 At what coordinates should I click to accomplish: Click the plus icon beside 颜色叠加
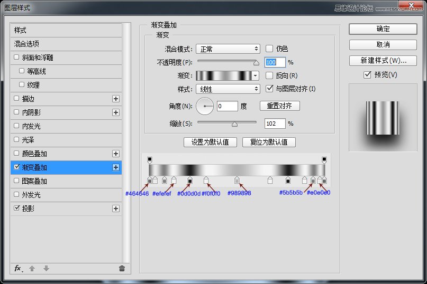coord(116,154)
